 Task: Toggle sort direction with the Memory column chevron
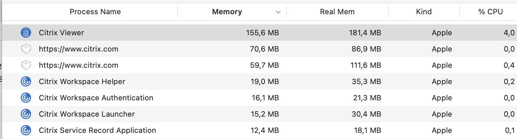tap(278, 12)
